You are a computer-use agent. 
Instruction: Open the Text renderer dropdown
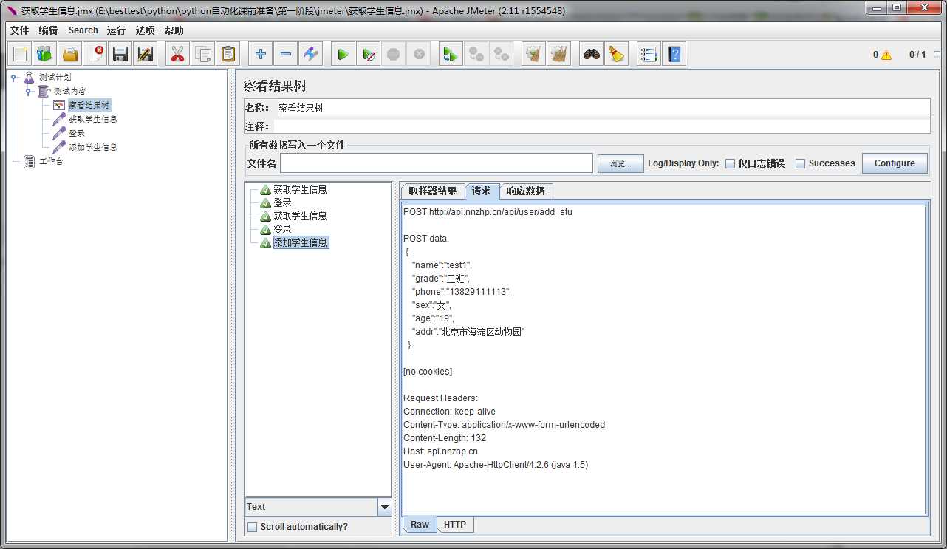pyautogui.click(x=384, y=507)
